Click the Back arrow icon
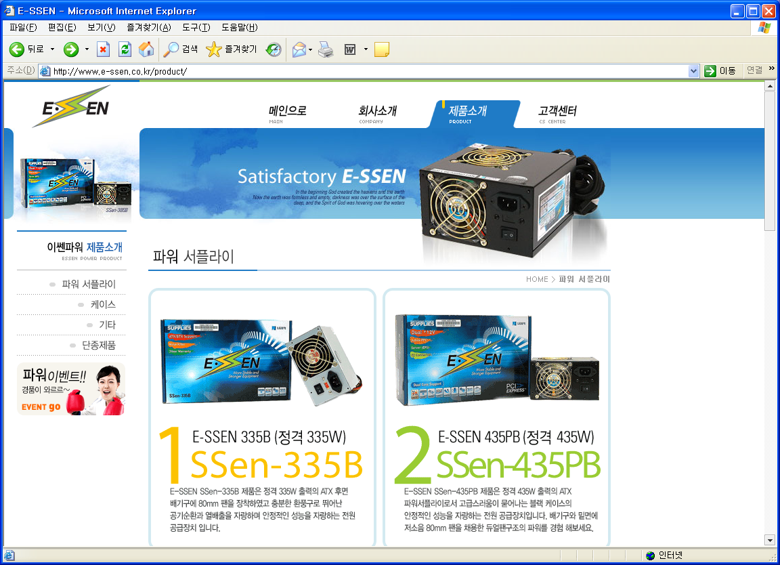780x565 pixels. click(17, 49)
